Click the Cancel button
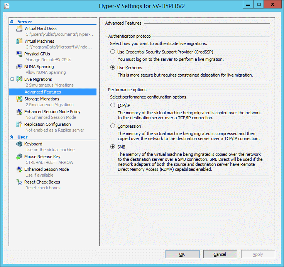This screenshot has width=284, height=267. pos(220,254)
